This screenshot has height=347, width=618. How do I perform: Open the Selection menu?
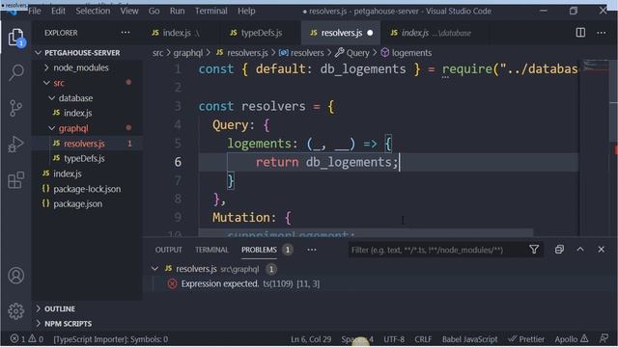pyautogui.click(x=93, y=11)
